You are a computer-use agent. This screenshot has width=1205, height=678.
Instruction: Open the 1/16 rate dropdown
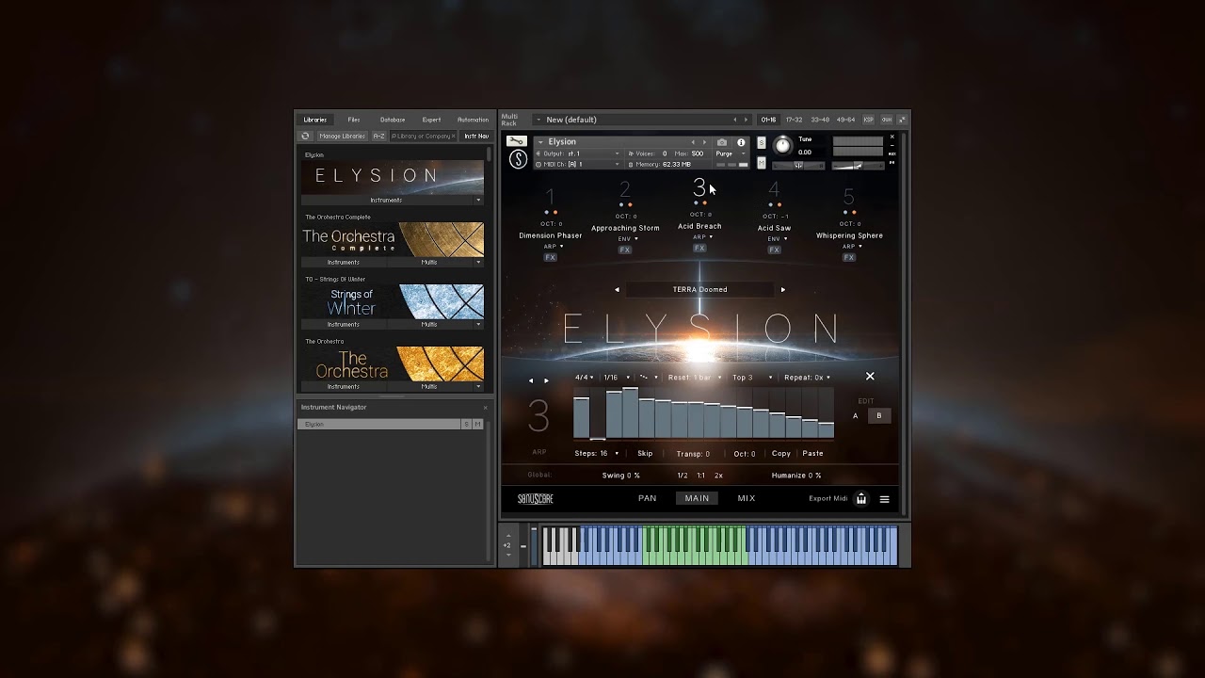[x=617, y=378]
